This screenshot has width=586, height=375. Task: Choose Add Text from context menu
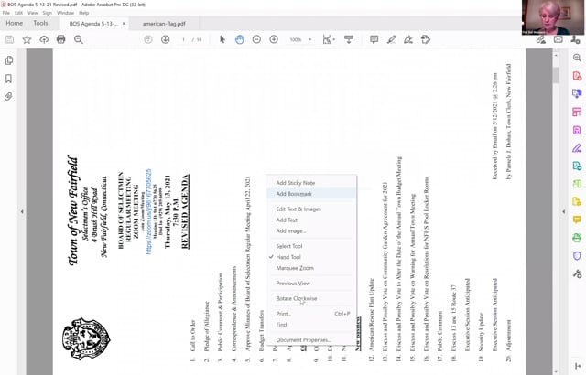(x=311, y=220)
